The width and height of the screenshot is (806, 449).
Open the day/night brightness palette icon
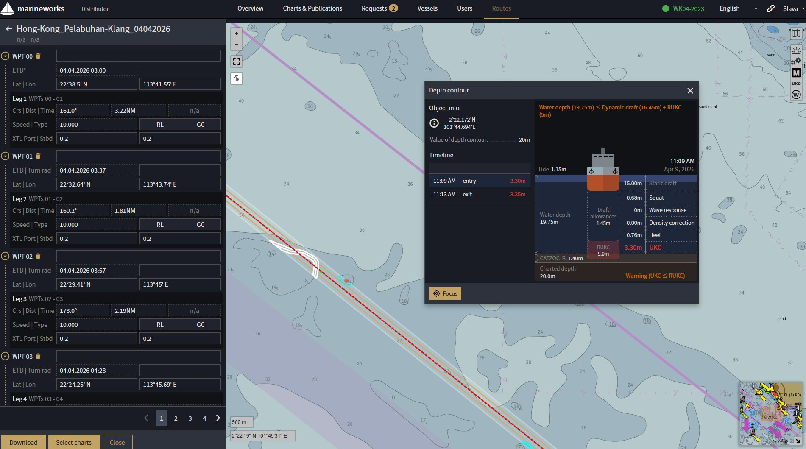click(796, 50)
